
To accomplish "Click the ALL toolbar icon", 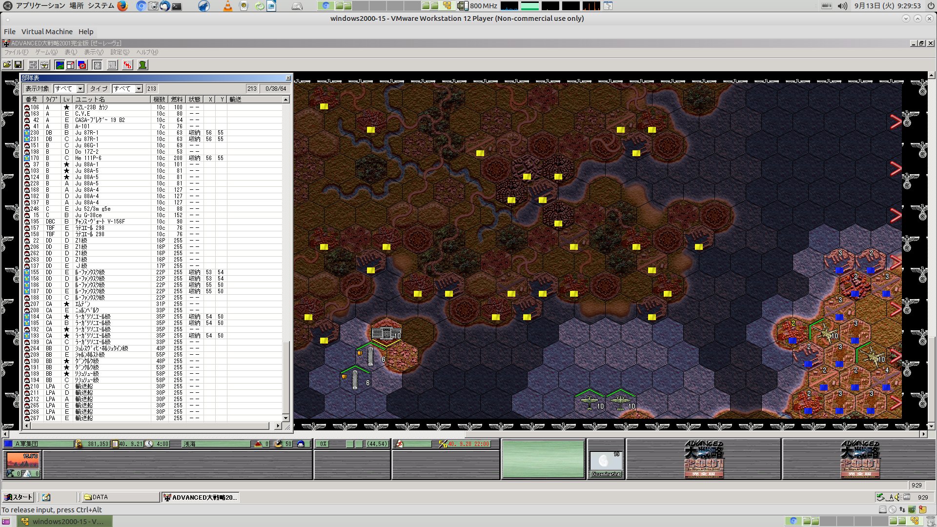I will coord(112,65).
